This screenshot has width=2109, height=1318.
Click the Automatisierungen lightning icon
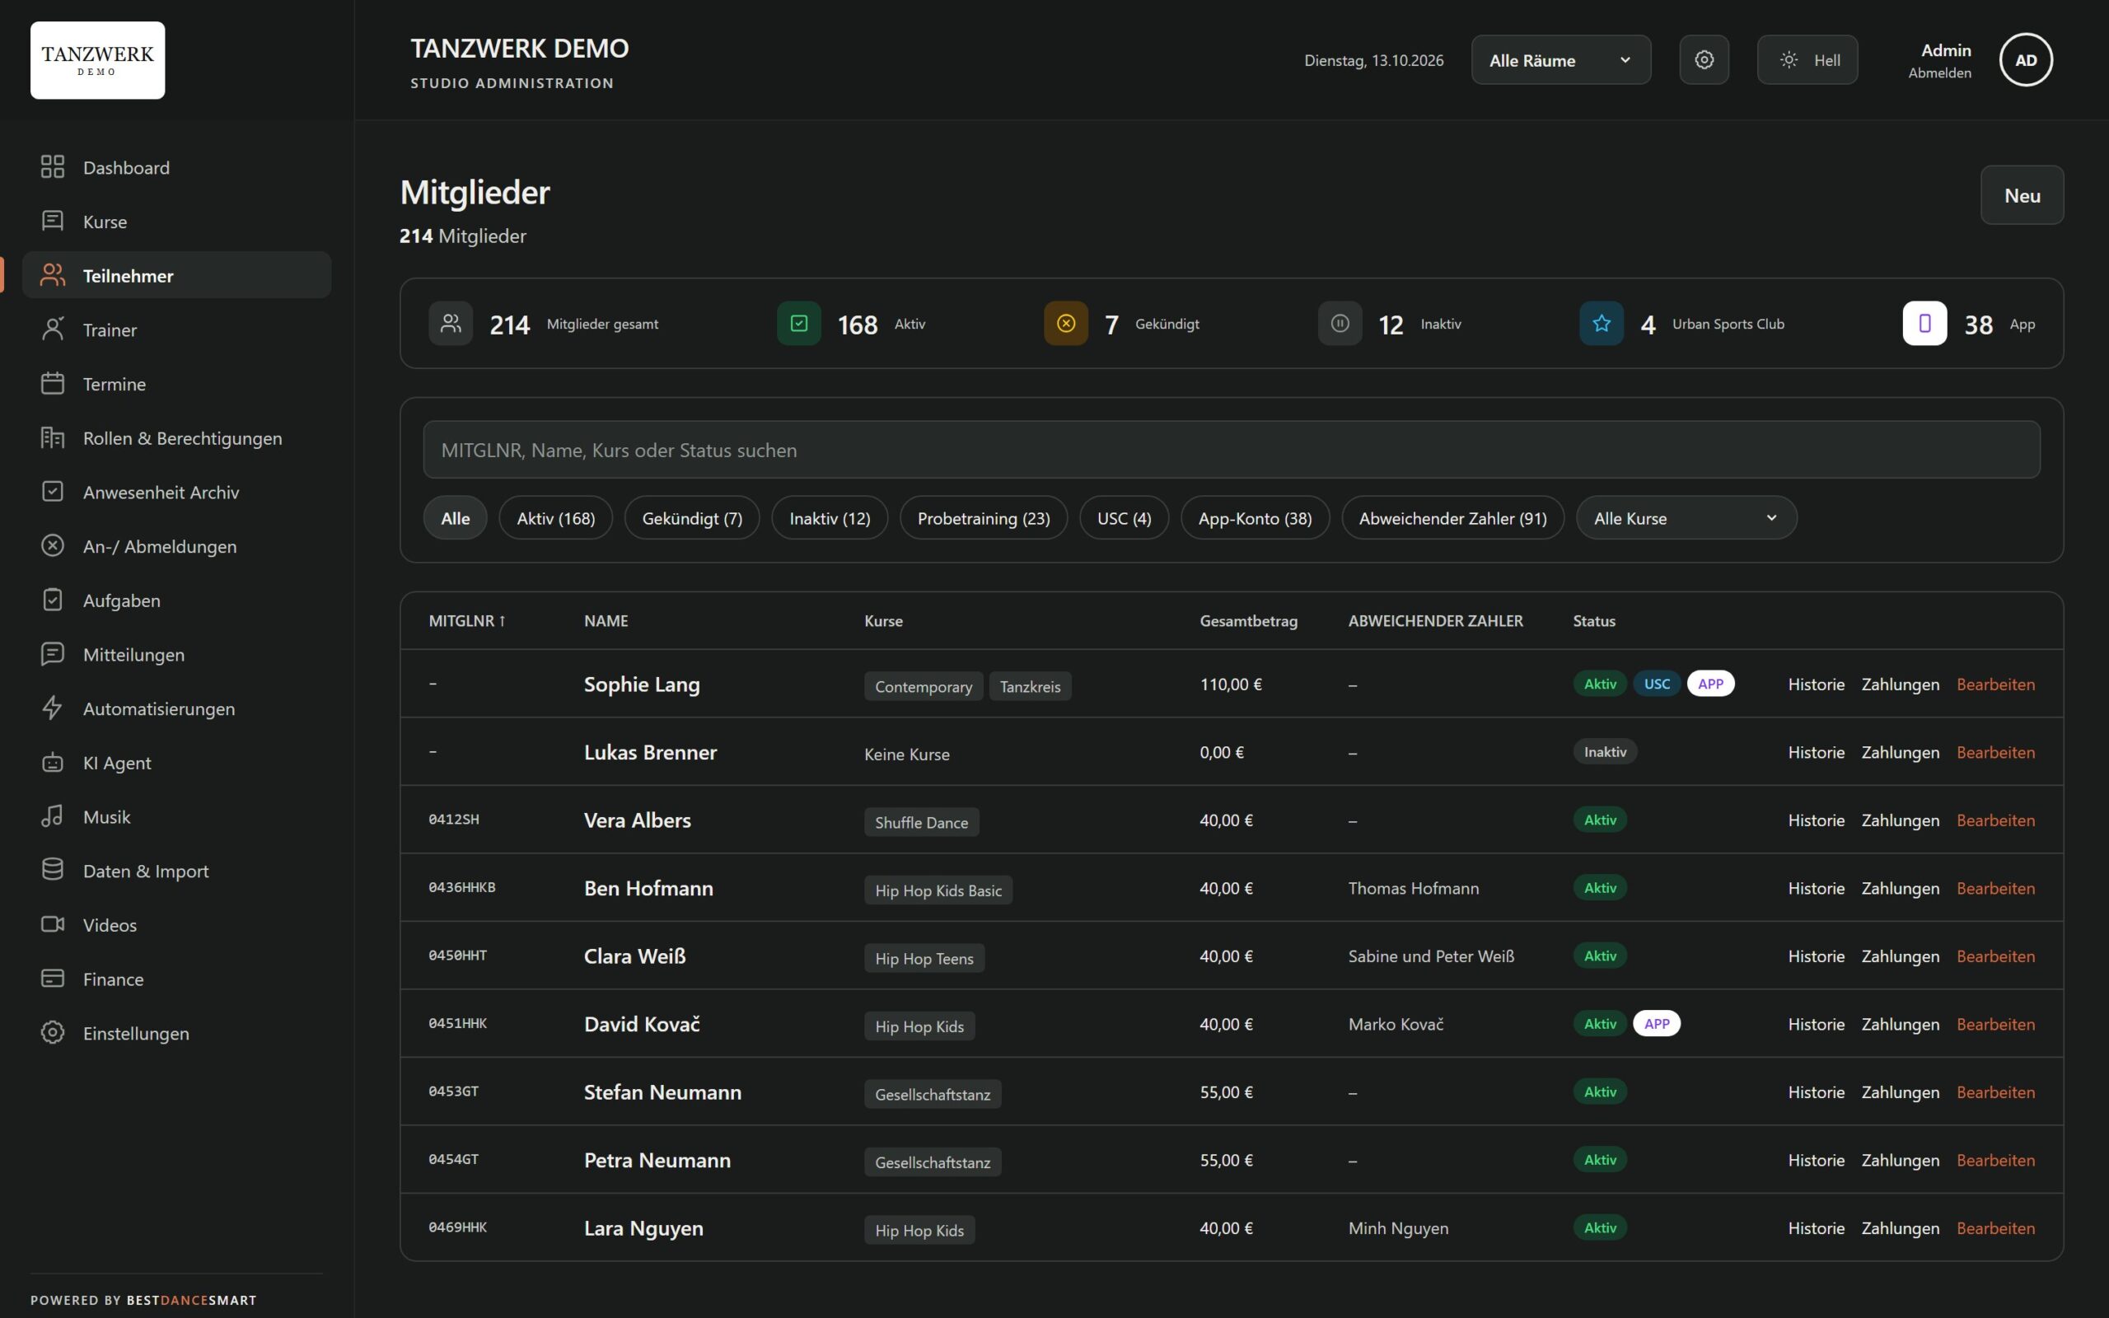(x=52, y=707)
